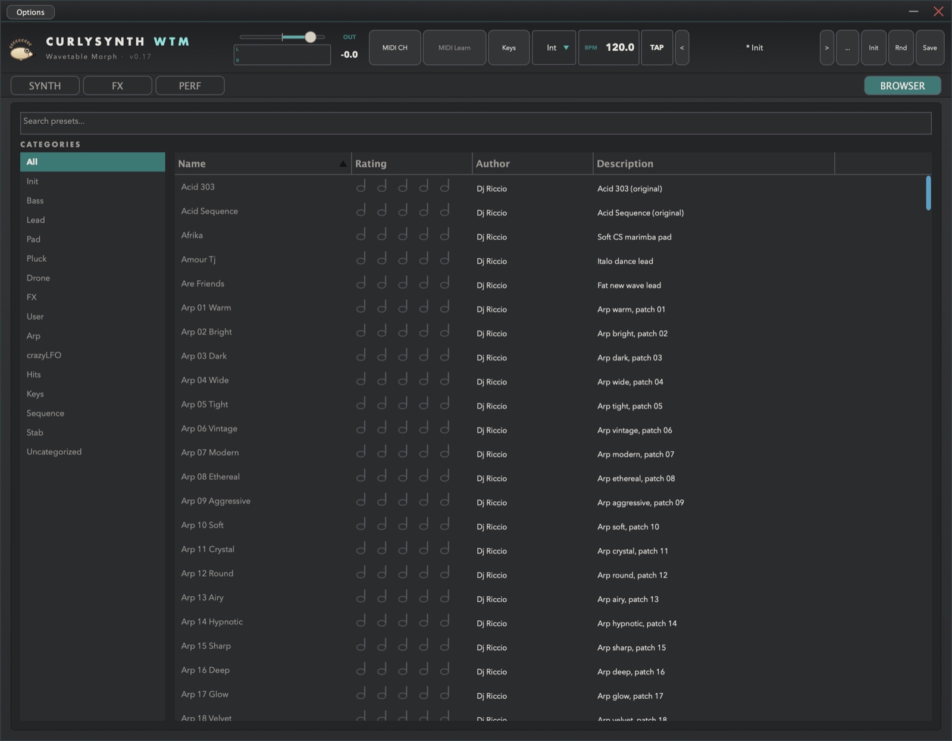This screenshot has height=741, width=952.
Task: Select the Bass category
Action: pyautogui.click(x=92, y=201)
